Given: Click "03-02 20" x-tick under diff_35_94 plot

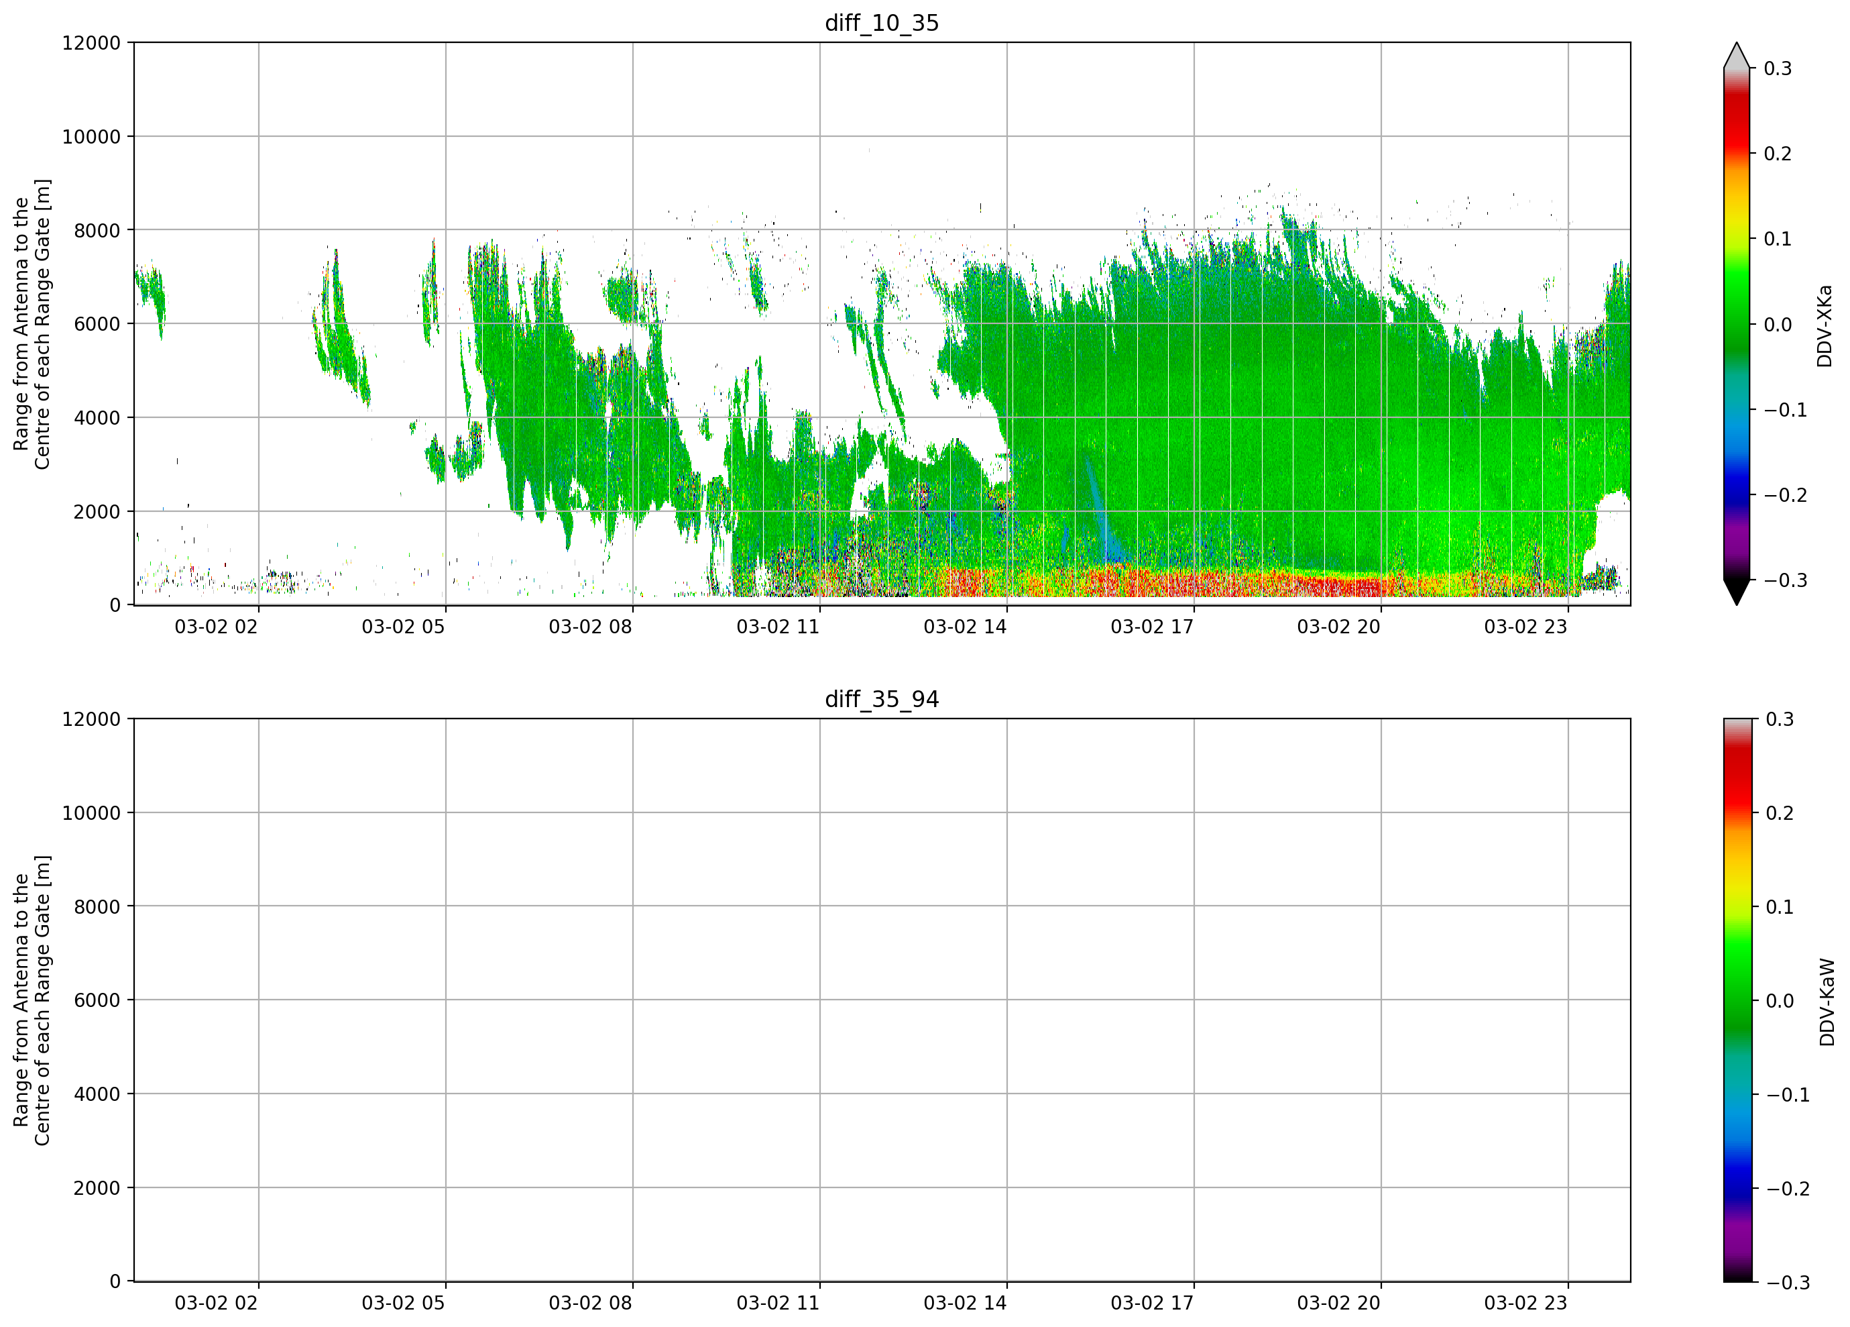Looking at the screenshot, I should tap(1338, 1304).
